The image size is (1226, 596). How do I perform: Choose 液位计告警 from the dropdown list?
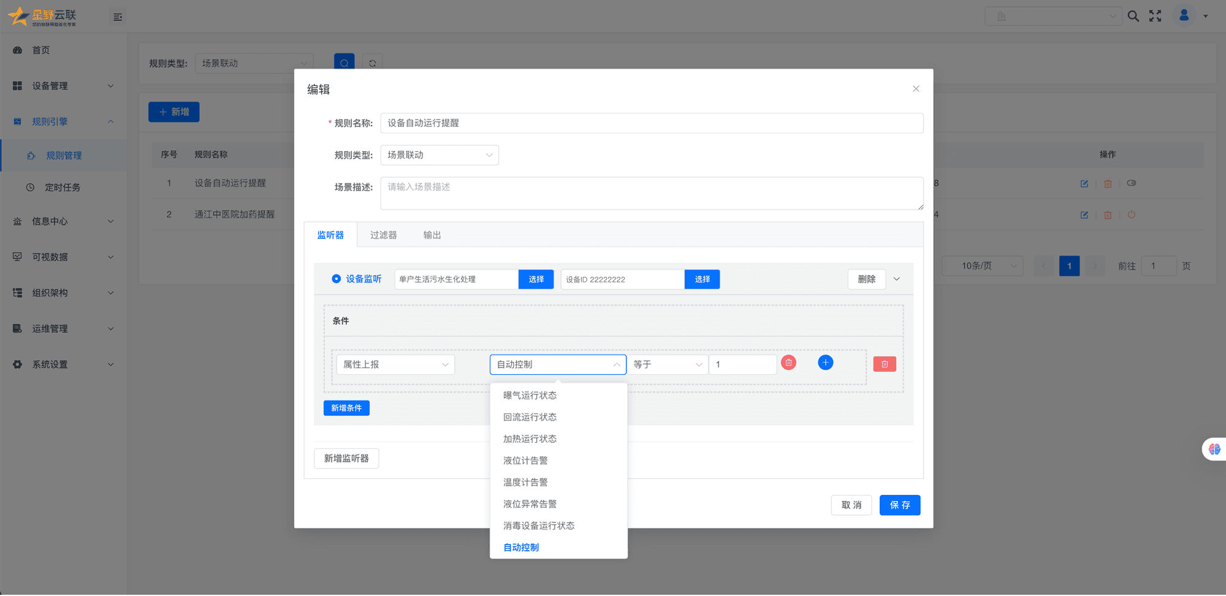(x=525, y=461)
